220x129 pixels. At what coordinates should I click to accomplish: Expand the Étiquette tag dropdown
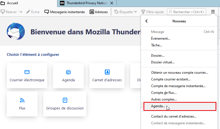[x=126, y=12]
